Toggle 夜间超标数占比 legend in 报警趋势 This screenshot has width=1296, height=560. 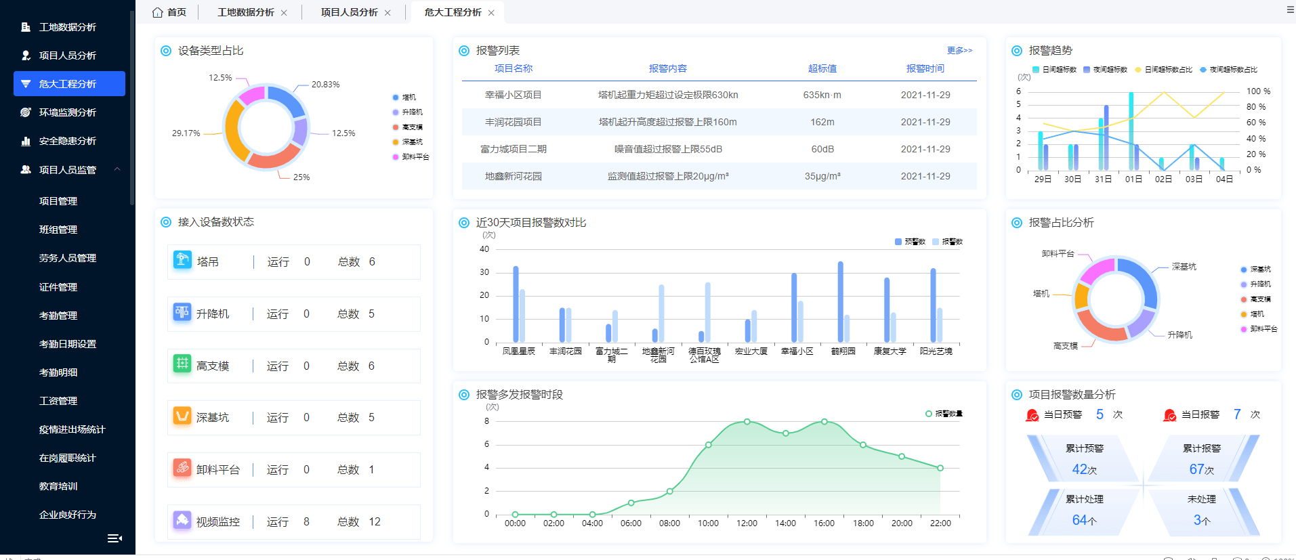point(1228,70)
